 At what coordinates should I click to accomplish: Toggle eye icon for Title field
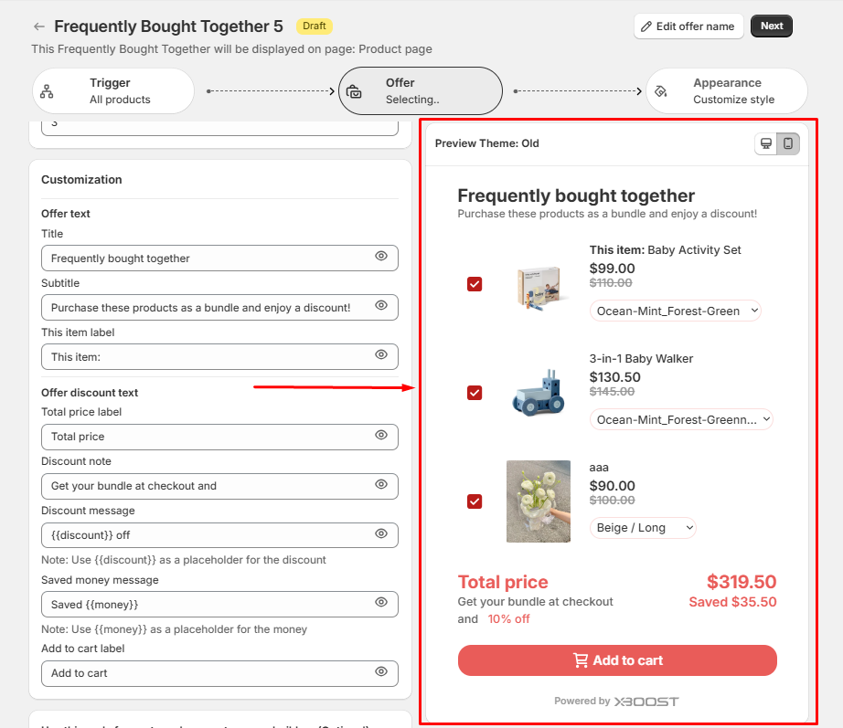(x=381, y=257)
